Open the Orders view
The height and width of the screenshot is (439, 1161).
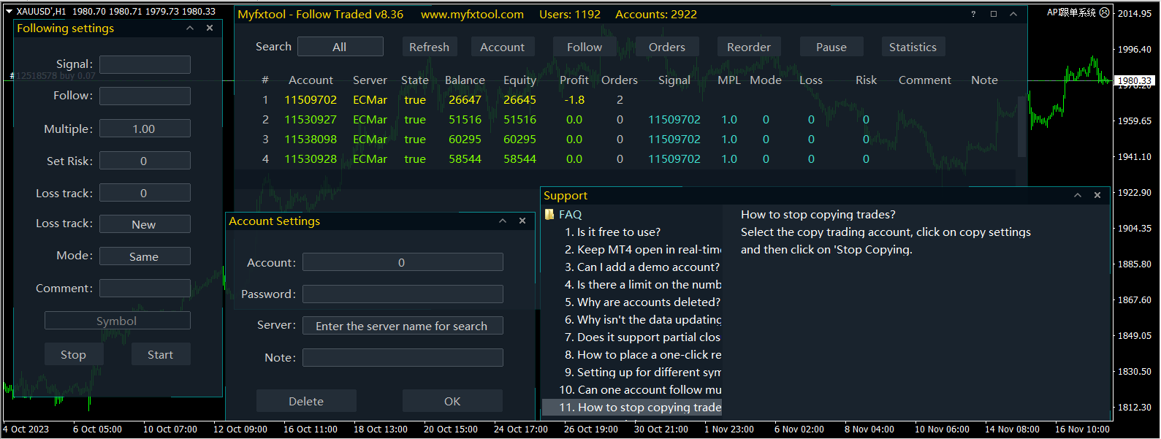[667, 47]
